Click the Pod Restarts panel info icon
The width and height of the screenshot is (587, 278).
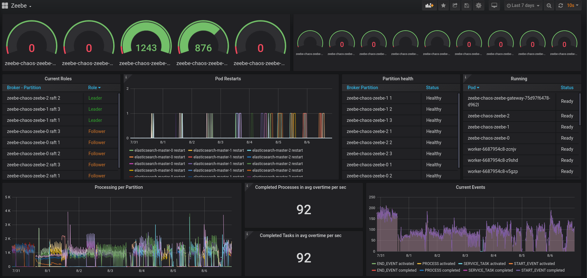tap(126, 77)
